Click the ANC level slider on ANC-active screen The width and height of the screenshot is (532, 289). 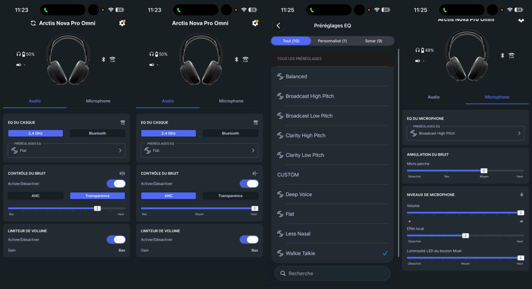(199, 208)
